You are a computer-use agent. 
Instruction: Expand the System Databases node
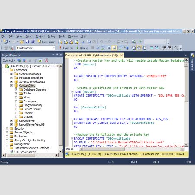point(12,74)
